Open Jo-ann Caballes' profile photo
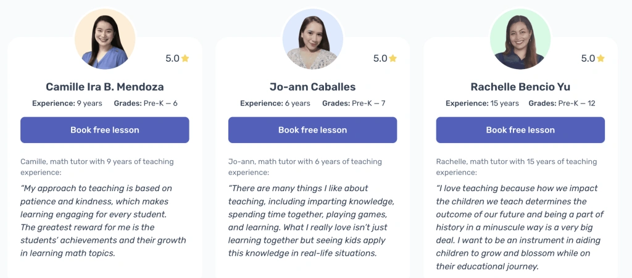This screenshot has width=632, height=278. point(312,39)
